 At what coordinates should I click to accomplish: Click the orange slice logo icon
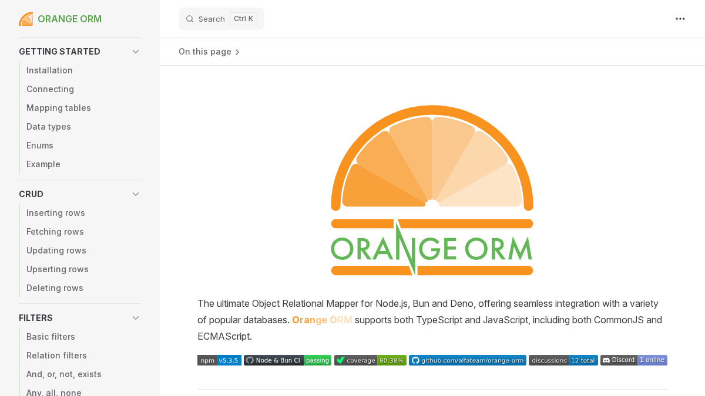click(26, 19)
